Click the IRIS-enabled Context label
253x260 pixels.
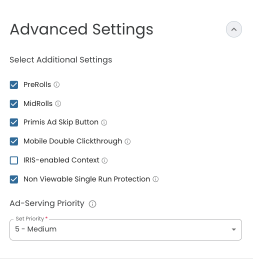[61, 160]
